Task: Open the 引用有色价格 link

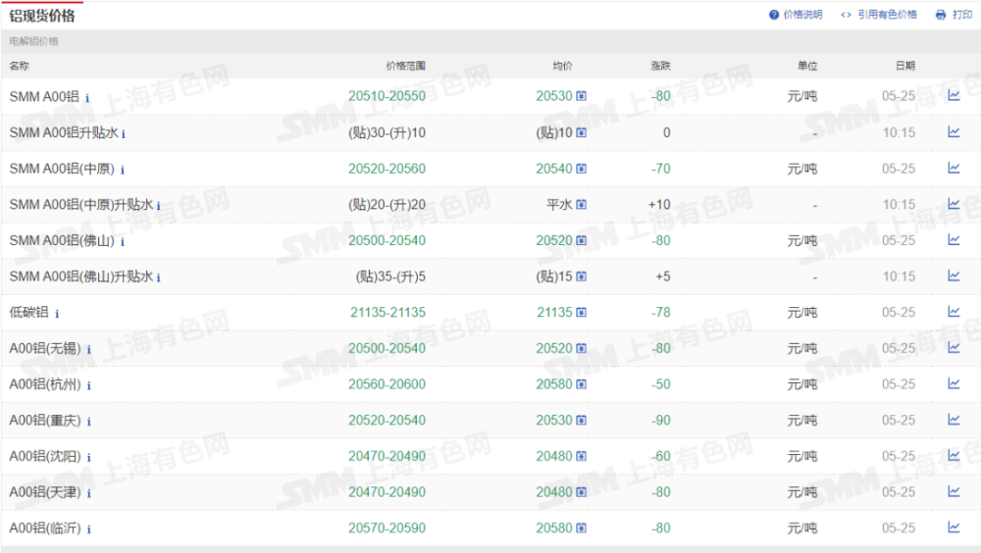Action: coord(879,15)
